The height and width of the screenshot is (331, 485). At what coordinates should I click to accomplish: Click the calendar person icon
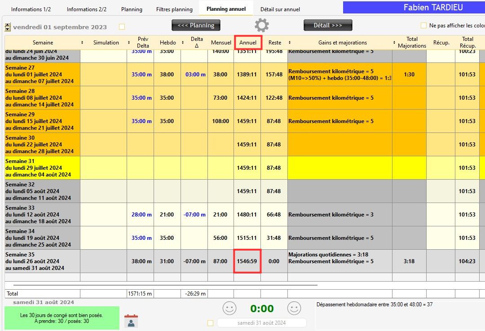point(131,321)
